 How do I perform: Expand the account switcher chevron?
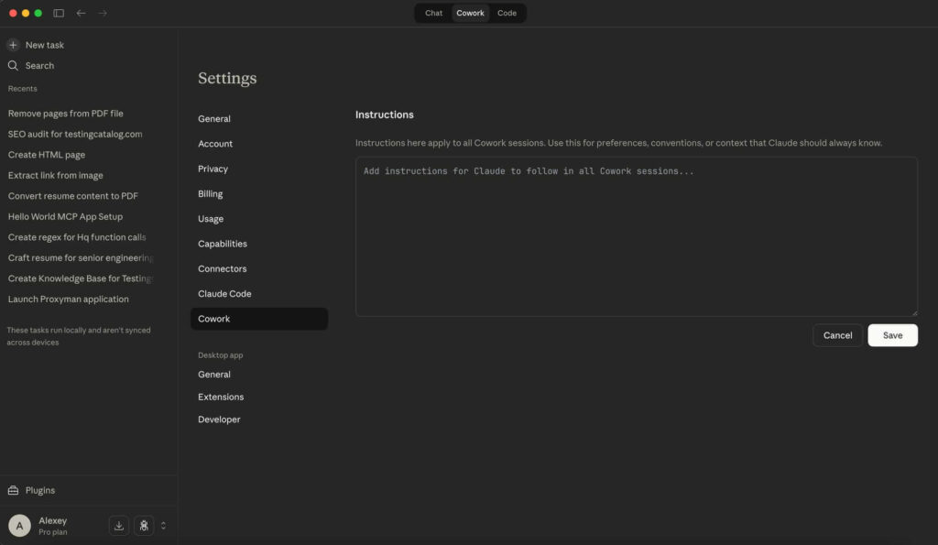tap(163, 525)
